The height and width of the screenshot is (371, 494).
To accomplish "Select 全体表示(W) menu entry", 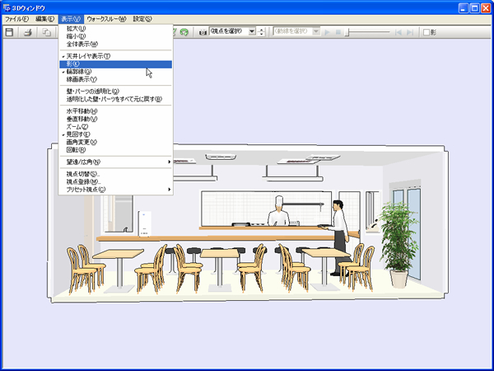I will tap(115, 45).
